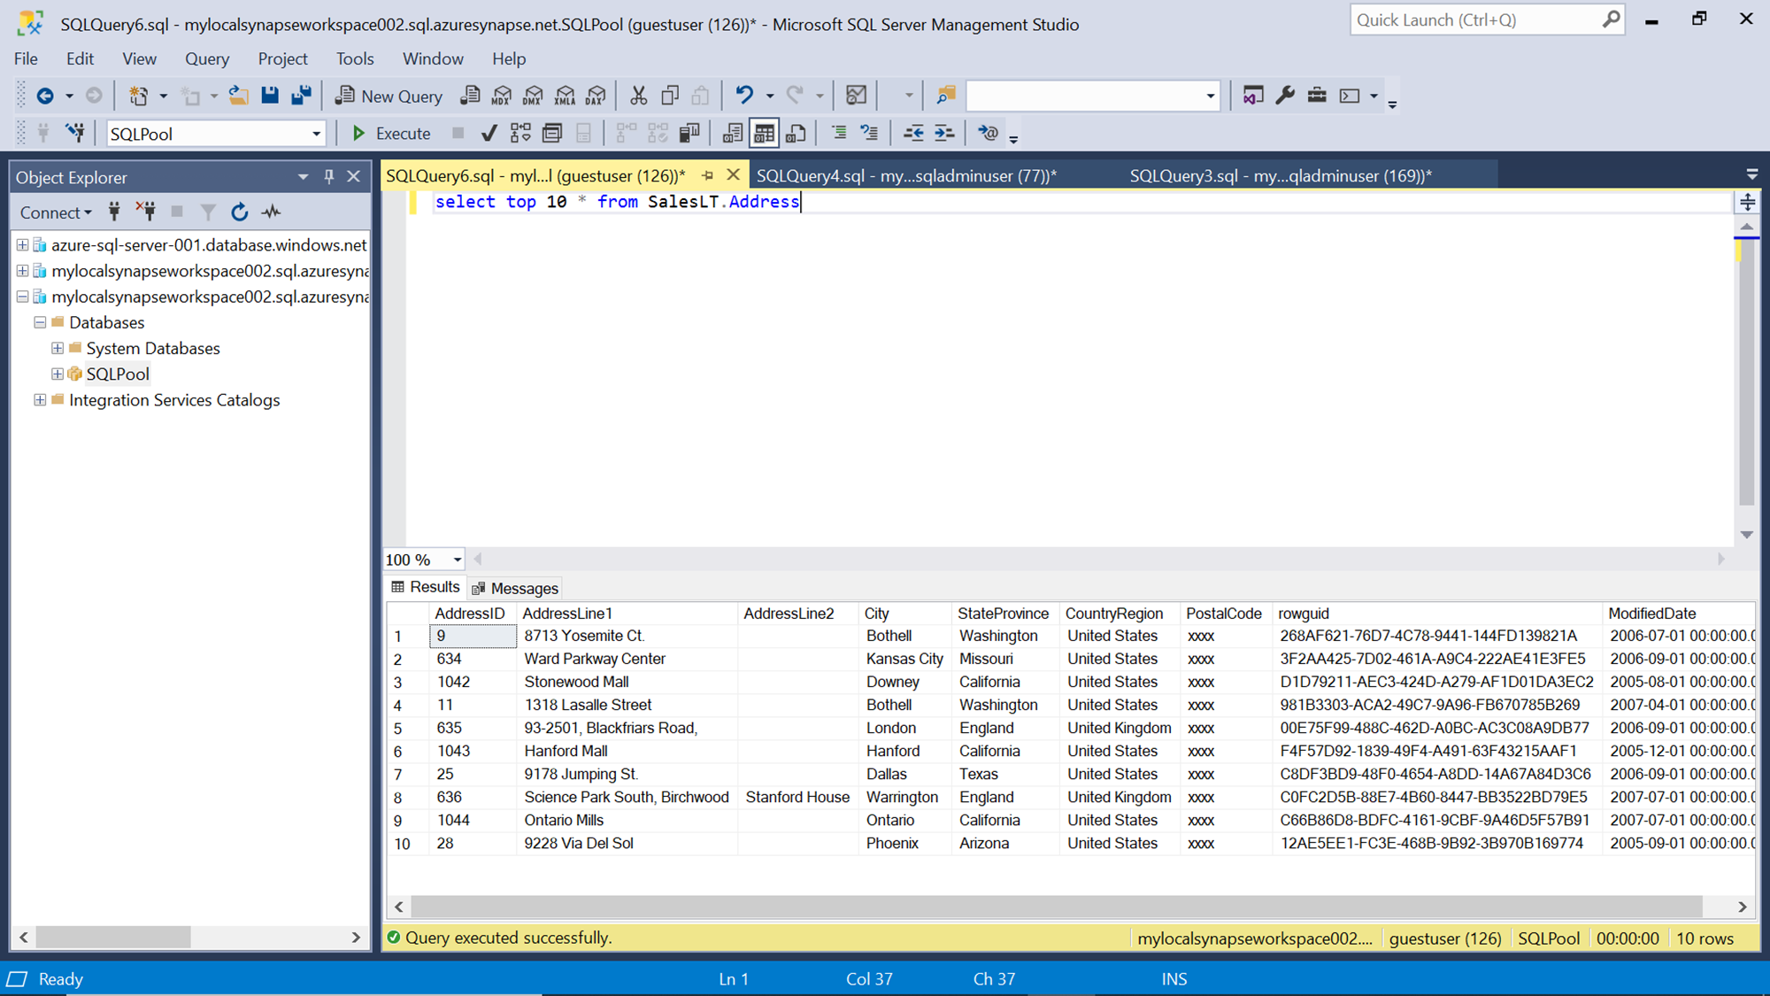Open the Query menu
The height and width of the screenshot is (996, 1770).
click(x=206, y=58)
